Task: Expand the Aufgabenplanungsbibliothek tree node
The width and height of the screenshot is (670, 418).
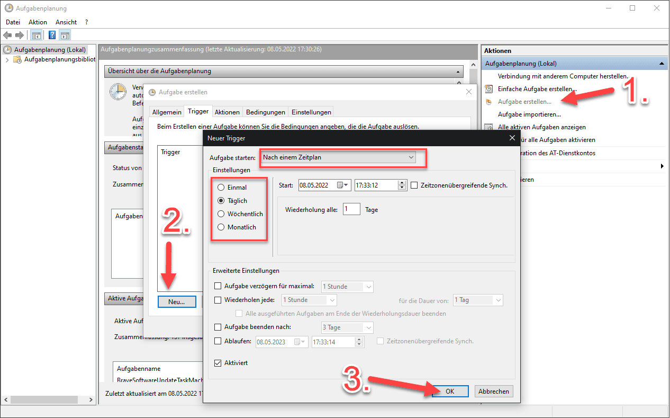Action: pyautogui.click(x=7, y=59)
